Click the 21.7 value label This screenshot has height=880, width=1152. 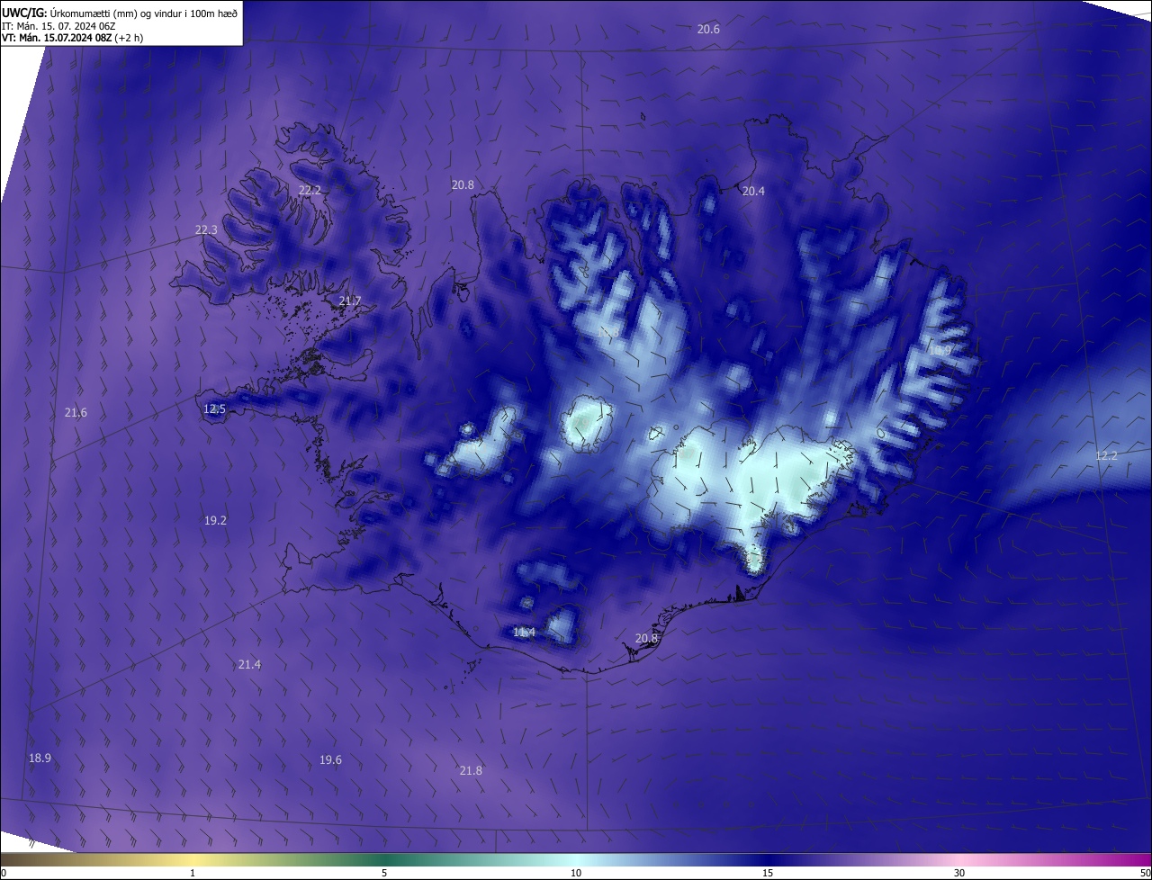coord(349,301)
